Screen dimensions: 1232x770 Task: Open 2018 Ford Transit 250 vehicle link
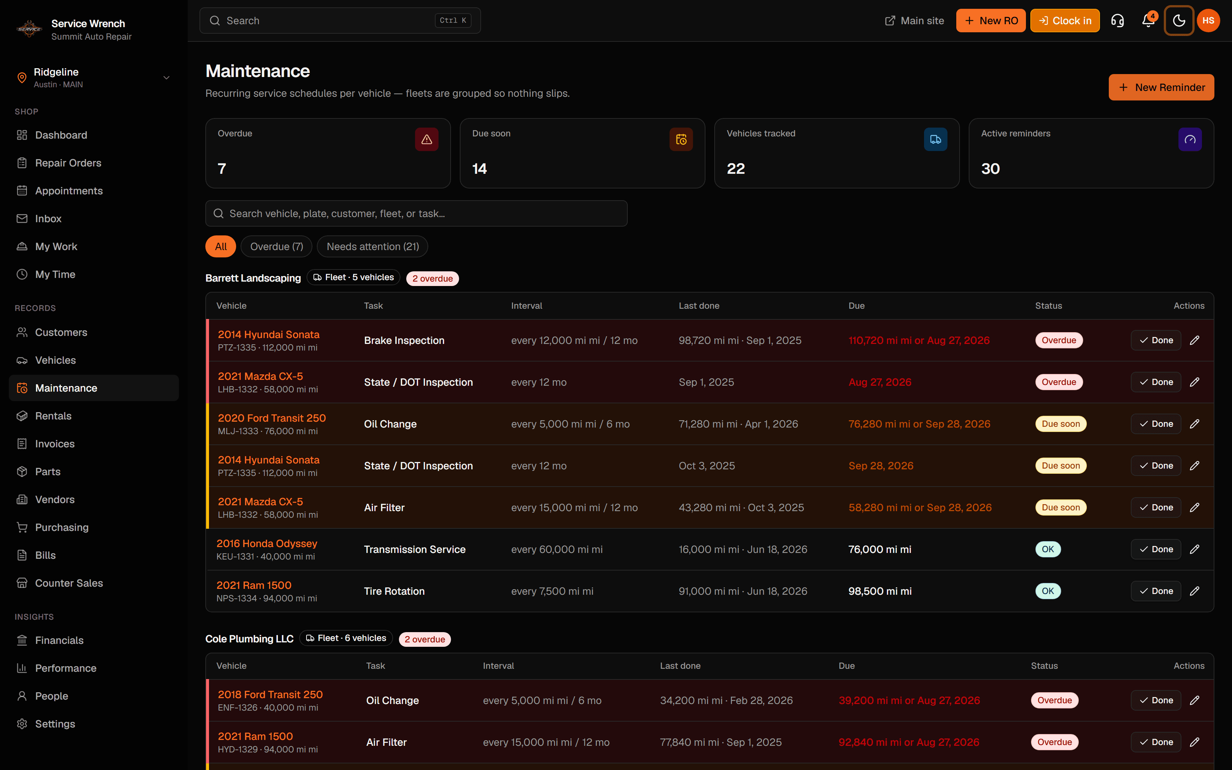click(x=270, y=694)
